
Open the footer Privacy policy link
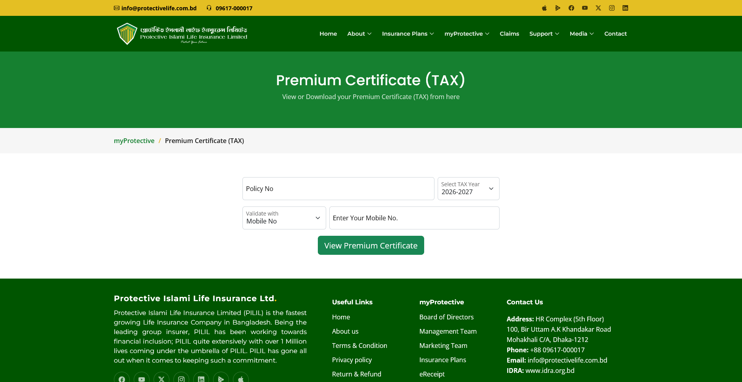coord(352,360)
